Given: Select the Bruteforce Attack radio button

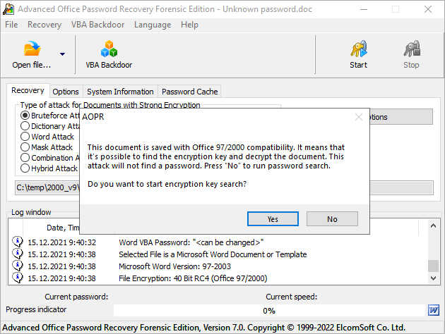Looking at the screenshot, I should [25, 115].
